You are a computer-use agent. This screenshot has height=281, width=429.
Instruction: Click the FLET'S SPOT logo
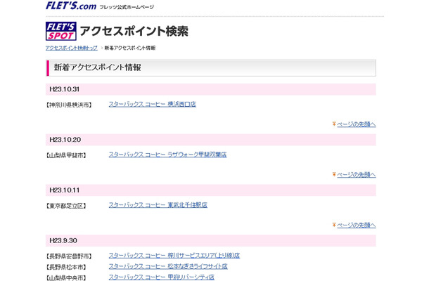pyautogui.click(x=61, y=31)
